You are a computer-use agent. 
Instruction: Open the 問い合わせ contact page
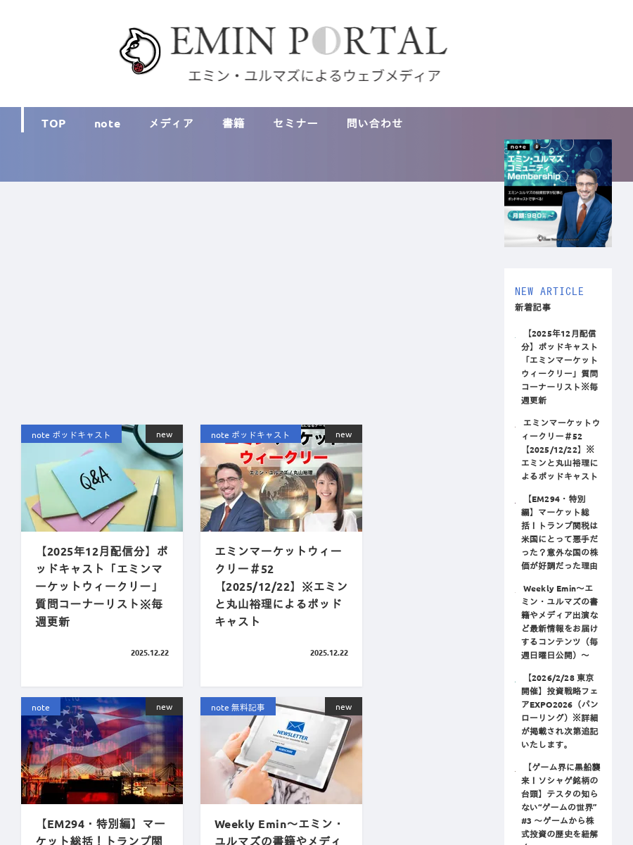[375, 122]
